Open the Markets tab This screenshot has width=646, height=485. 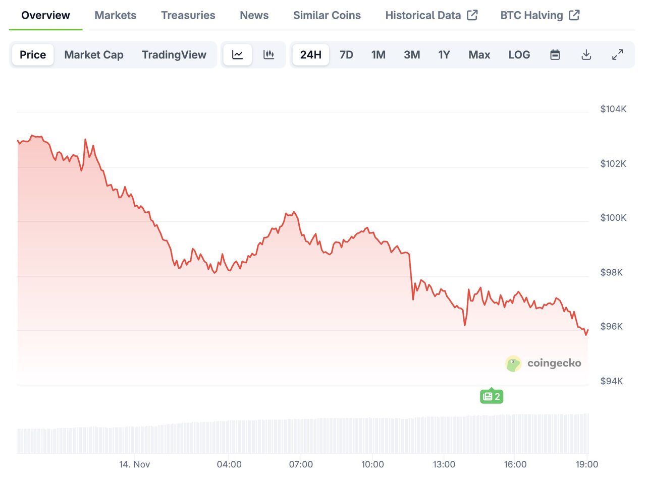[115, 15]
